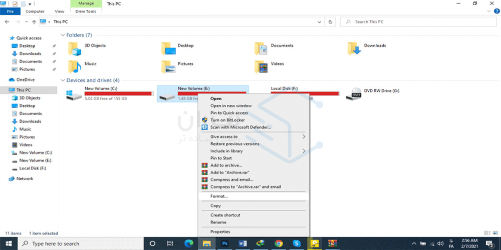Open the File menu tab

(10, 11)
